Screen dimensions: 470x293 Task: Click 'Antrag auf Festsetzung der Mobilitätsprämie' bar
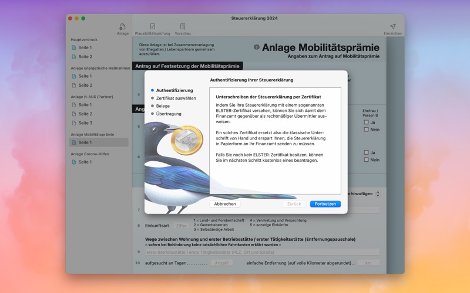(x=187, y=66)
